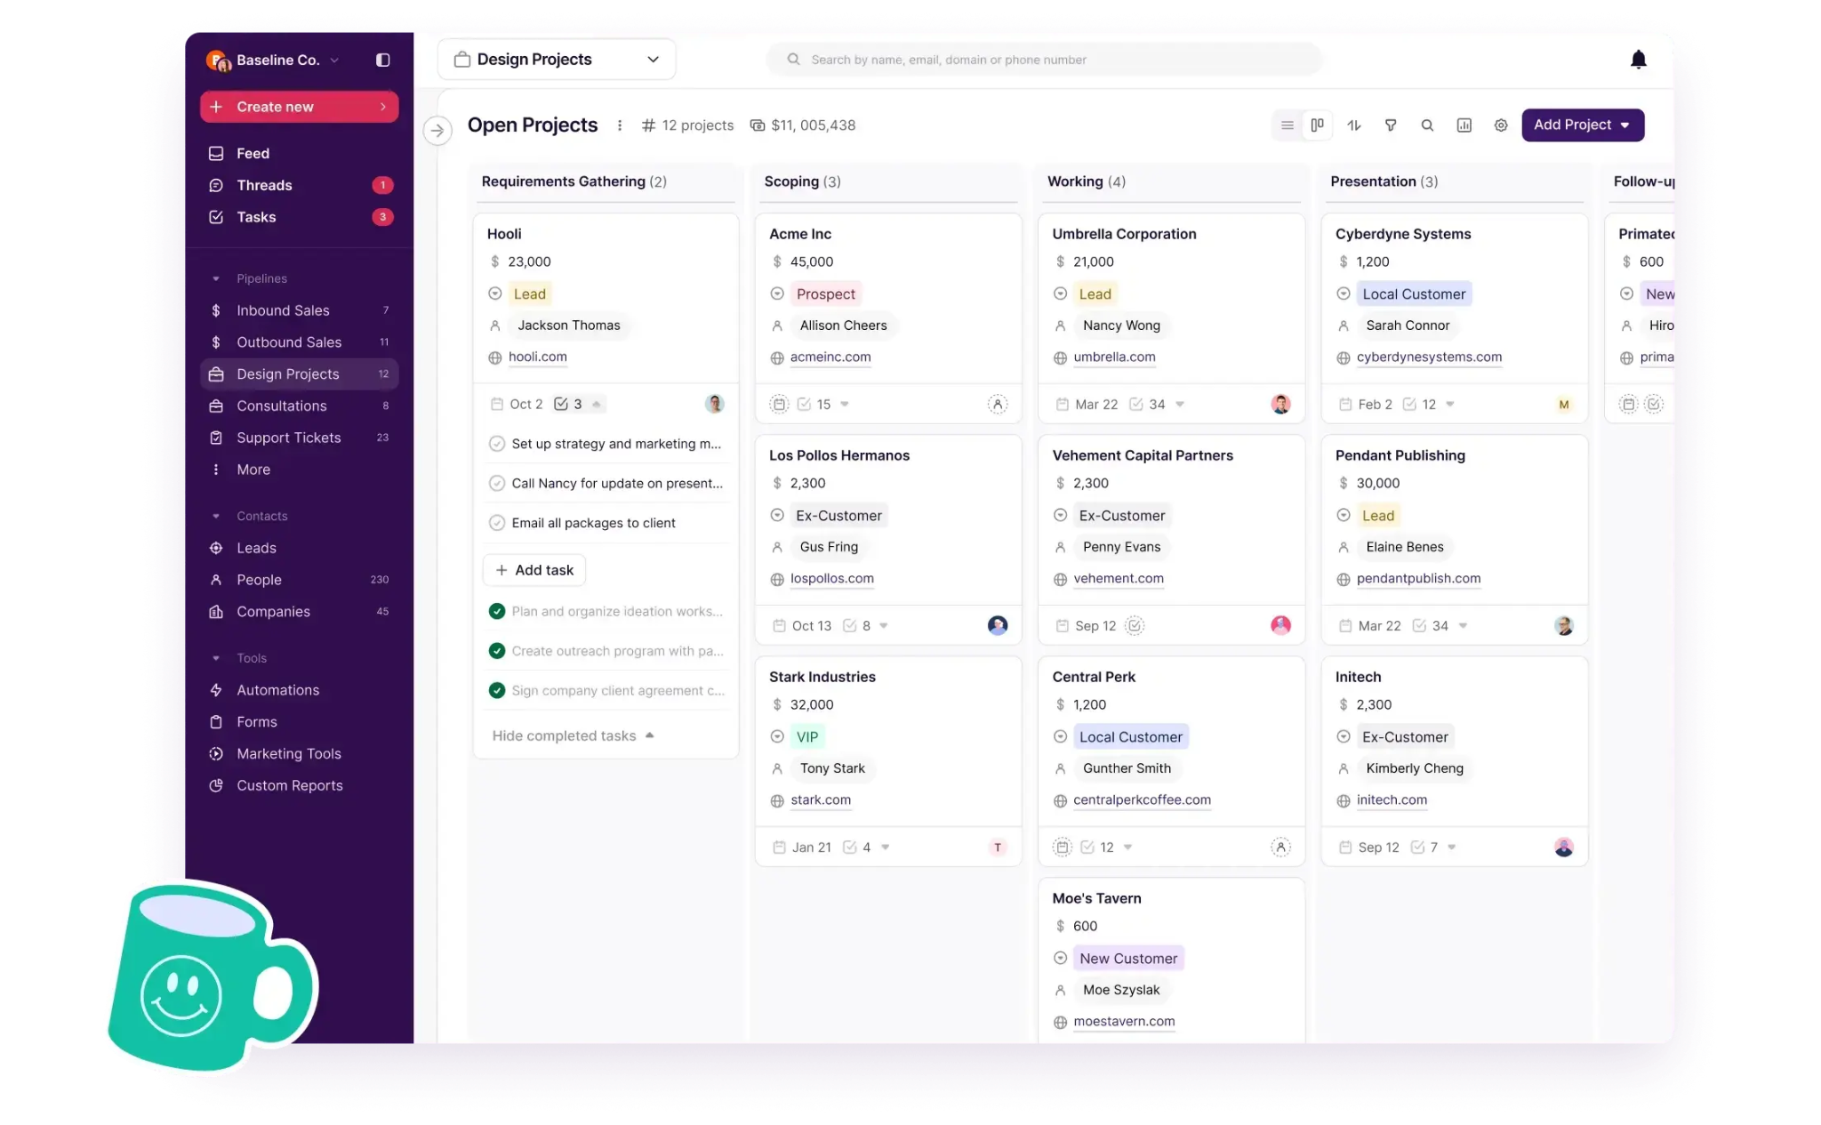Click the notification bell icon

(x=1638, y=60)
